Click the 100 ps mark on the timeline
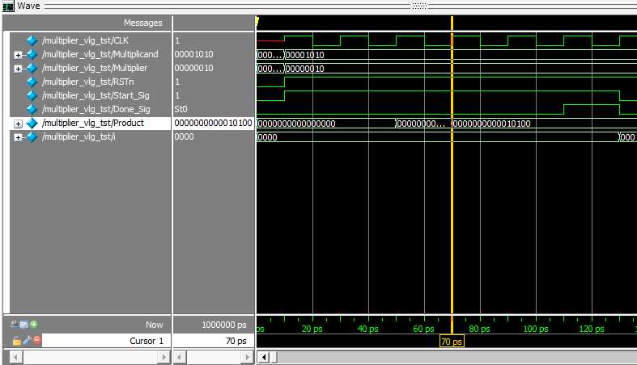637x365 pixels. point(536,329)
